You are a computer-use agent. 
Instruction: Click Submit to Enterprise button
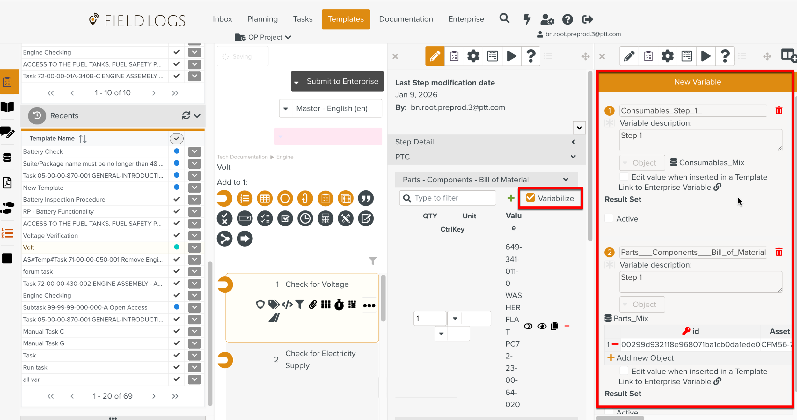click(342, 81)
